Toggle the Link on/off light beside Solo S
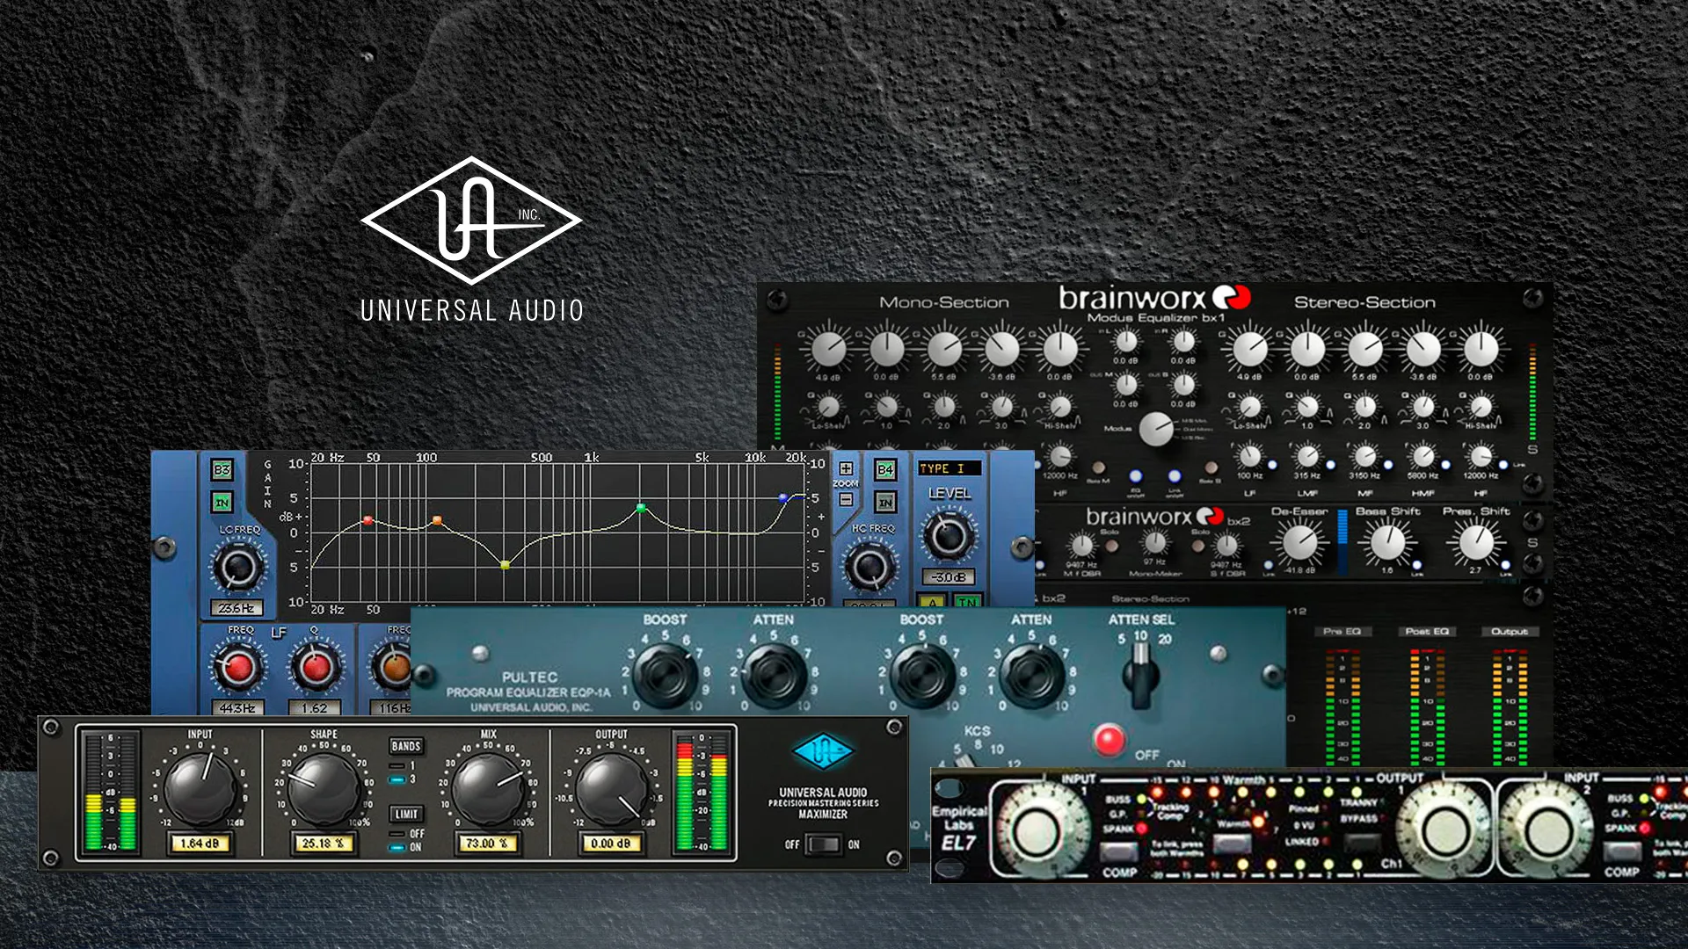 [x=1175, y=476]
